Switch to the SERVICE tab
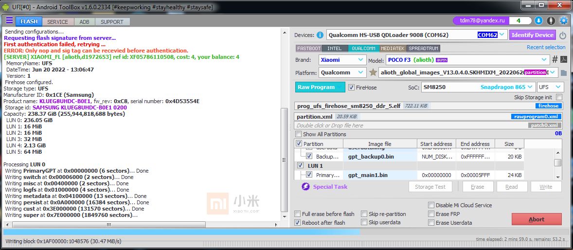The height and width of the screenshot is (250, 573). 58,21
